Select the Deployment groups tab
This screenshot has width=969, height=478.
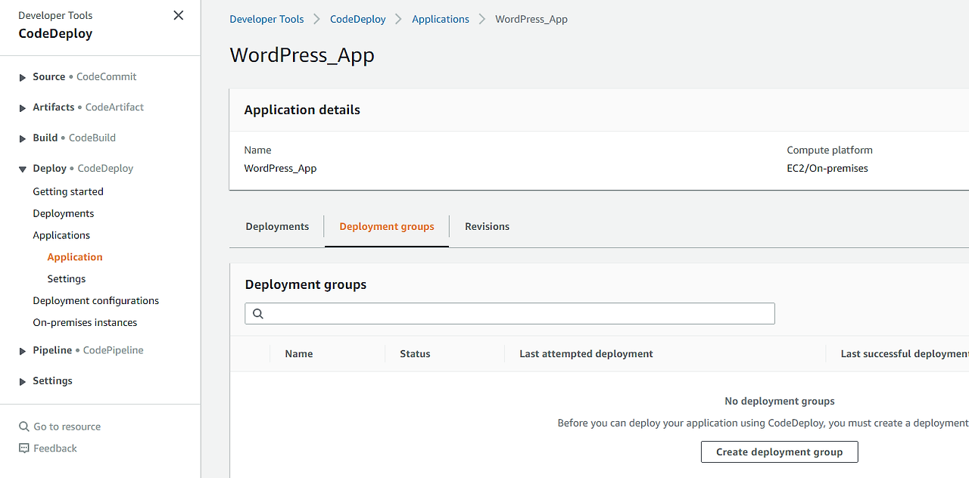pyautogui.click(x=387, y=226)
